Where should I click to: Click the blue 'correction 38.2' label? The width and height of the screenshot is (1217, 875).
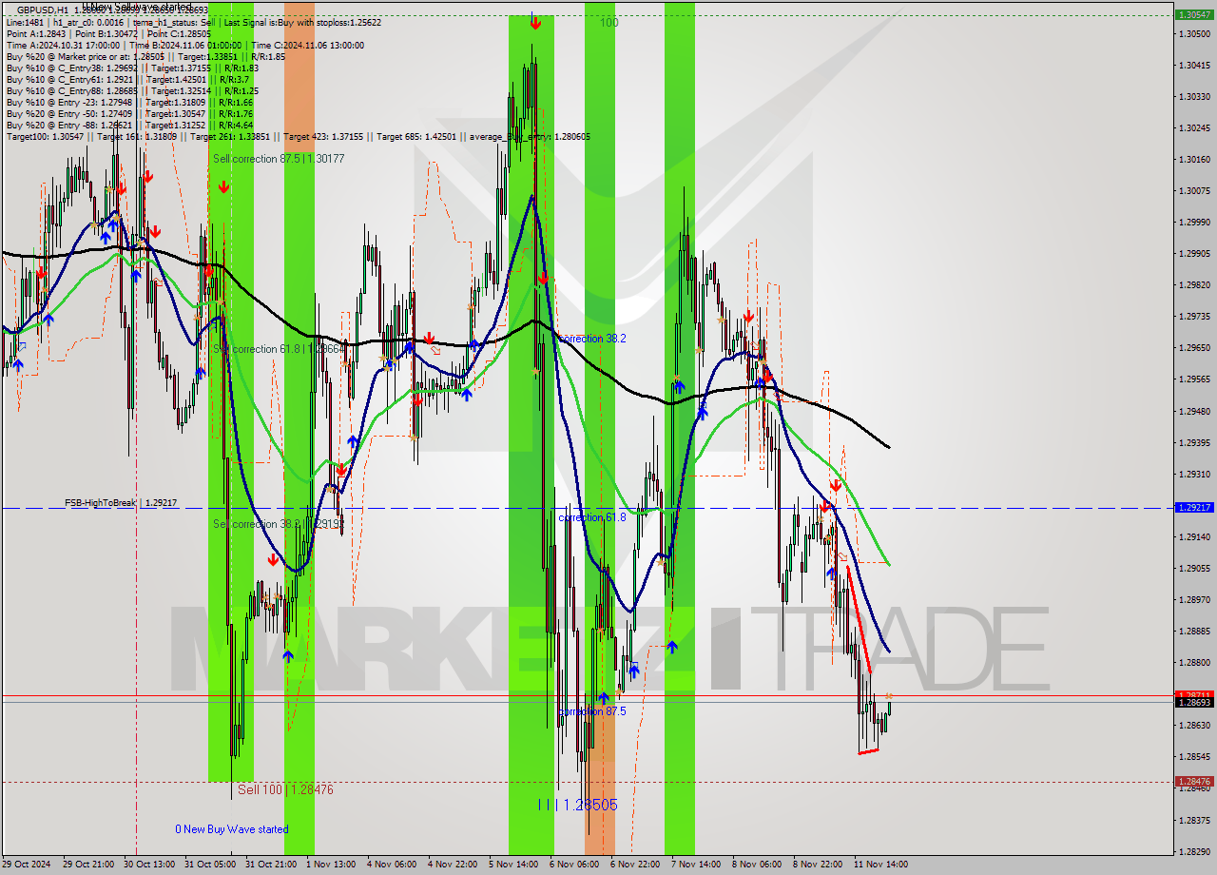point(592,339)
